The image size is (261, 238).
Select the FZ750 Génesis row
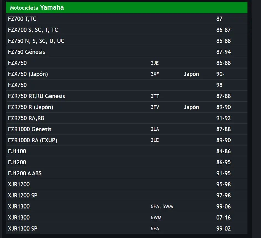127,52
